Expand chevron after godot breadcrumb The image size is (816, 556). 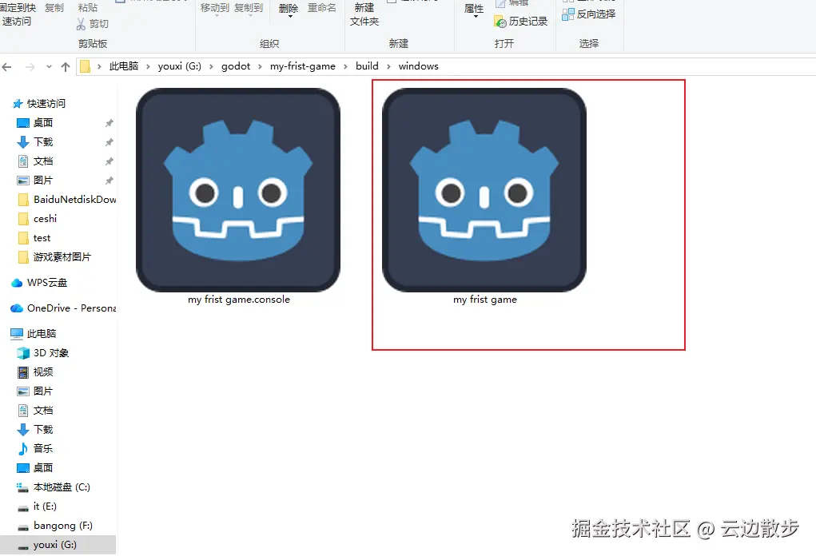tap(260, 66)
